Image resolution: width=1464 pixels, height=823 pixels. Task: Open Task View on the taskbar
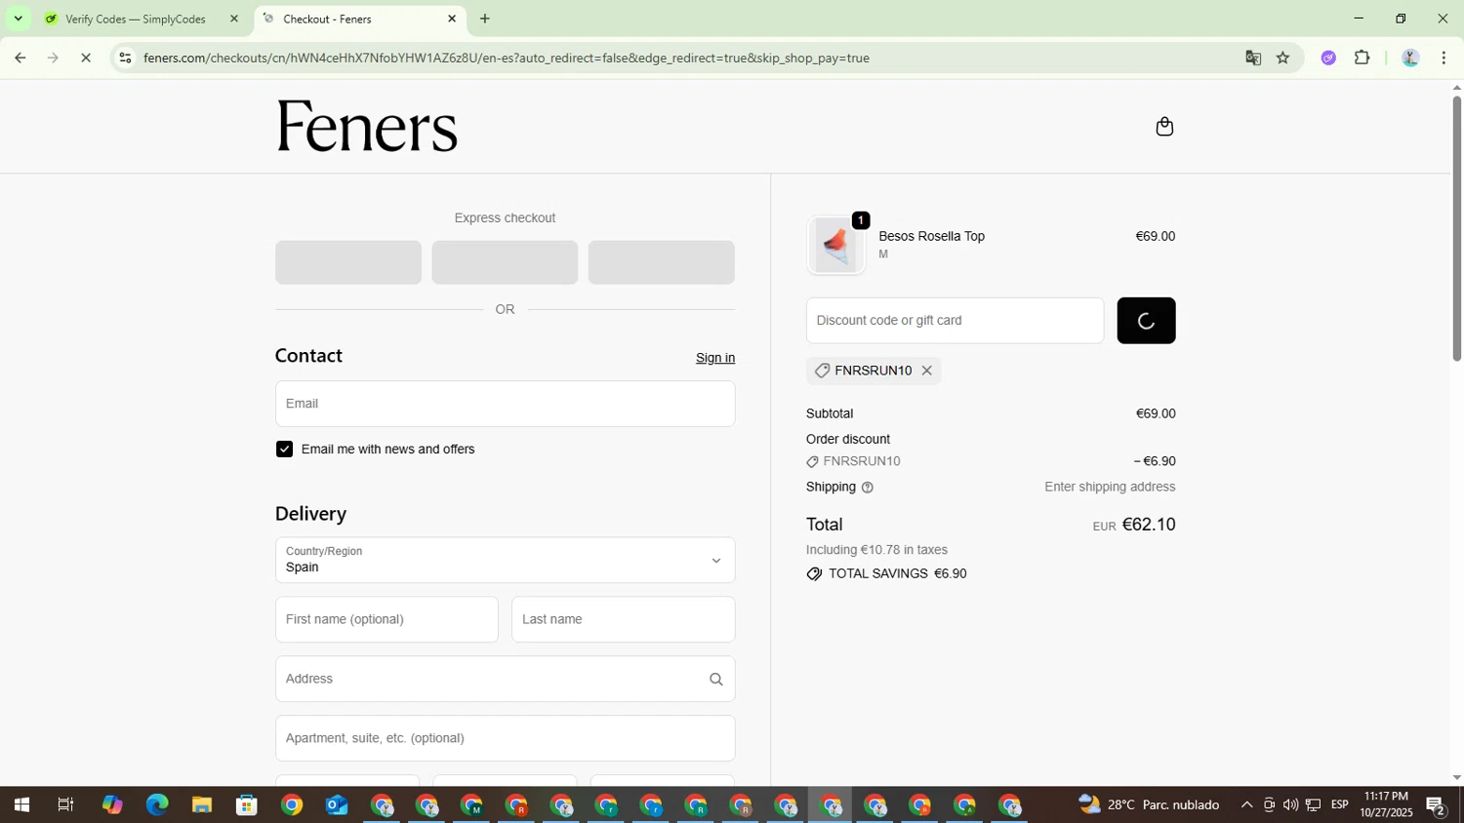[x=65, y=805]
